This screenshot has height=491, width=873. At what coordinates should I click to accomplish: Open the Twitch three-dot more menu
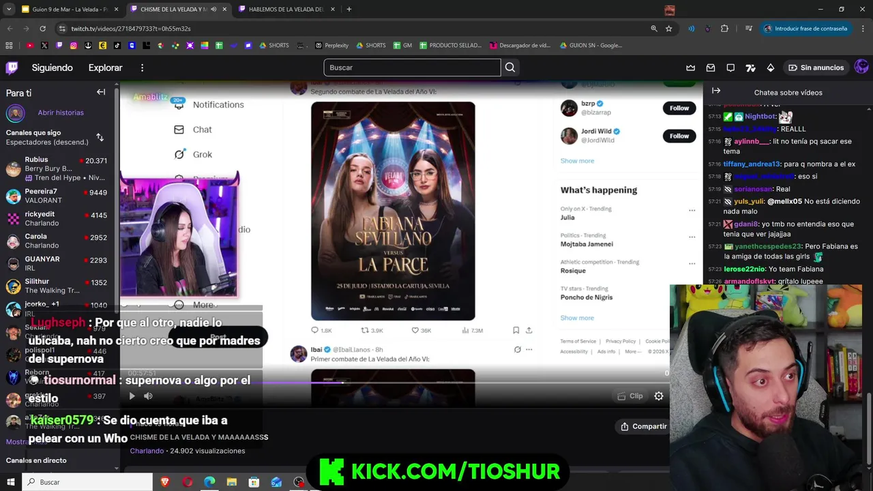click(x=142, y=68)
